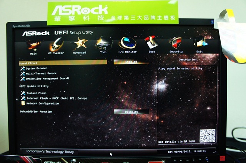Screen dimensions: 246x163
Task: Open the Sound Effect Enabled dropdown
Action: point(131,62)
